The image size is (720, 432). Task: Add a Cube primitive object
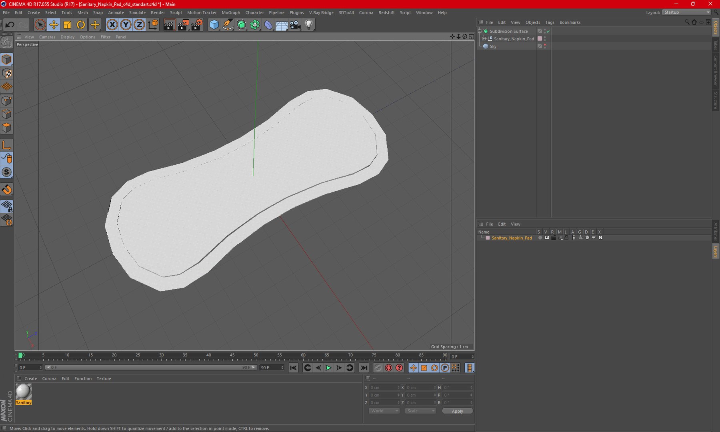(214, 25)
